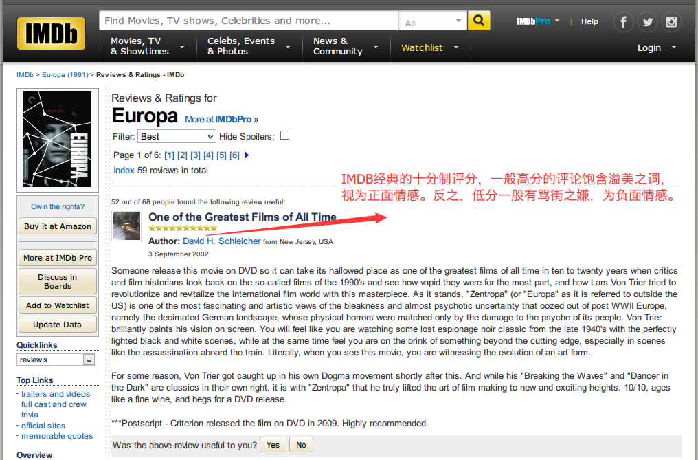The image size is (698, 460).
Task: Open review titled One of the Greatest Films
Action: [x=242, y=217]
